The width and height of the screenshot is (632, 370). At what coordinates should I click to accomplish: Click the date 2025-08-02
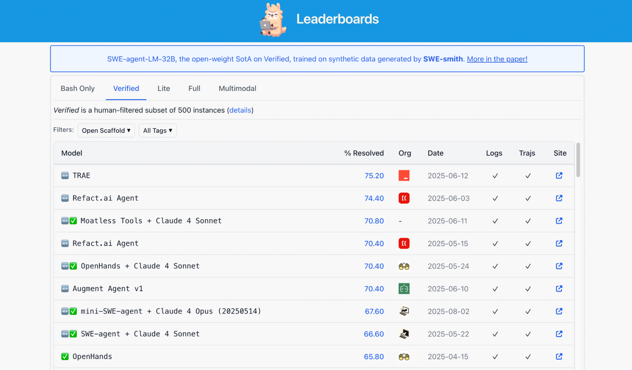point(448,311)
